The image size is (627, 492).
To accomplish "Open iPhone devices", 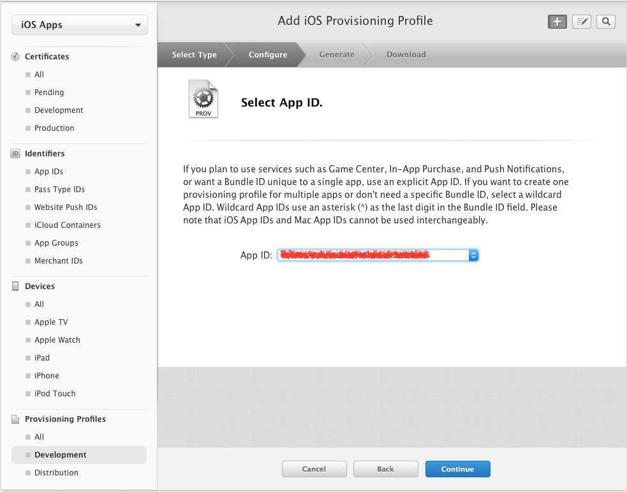I will click(47, 376).
